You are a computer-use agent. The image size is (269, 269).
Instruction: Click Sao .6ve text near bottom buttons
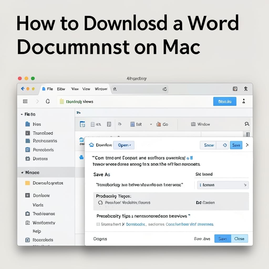(202, 239)
